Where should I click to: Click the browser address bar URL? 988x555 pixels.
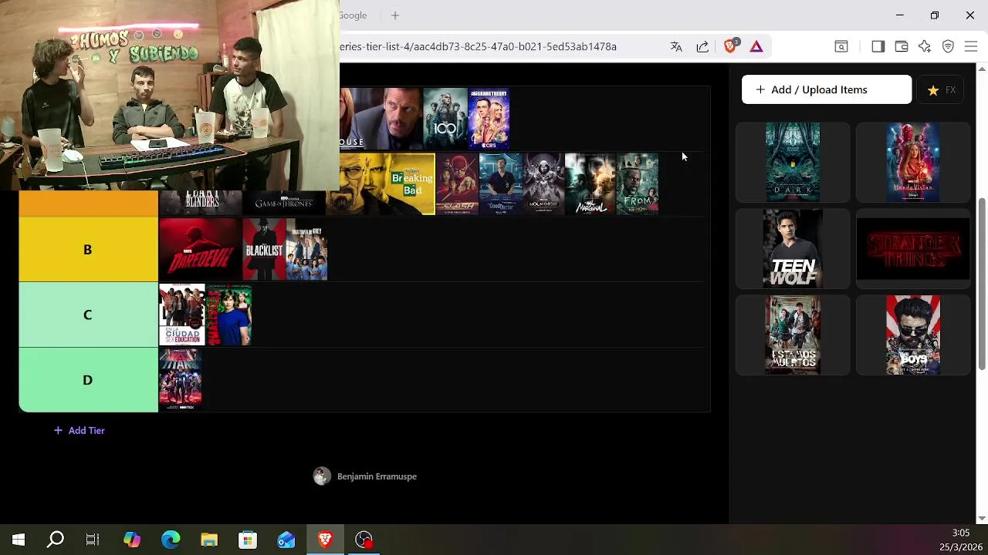coord(478,47)
